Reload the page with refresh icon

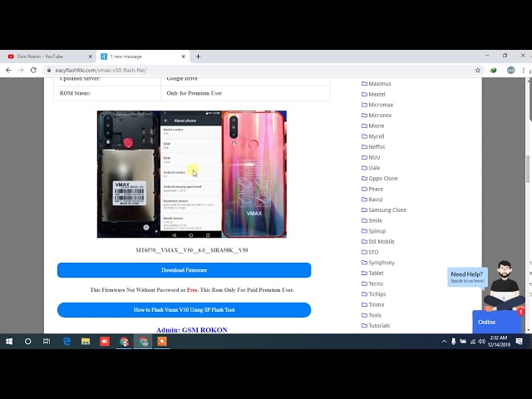pos(33,70)
